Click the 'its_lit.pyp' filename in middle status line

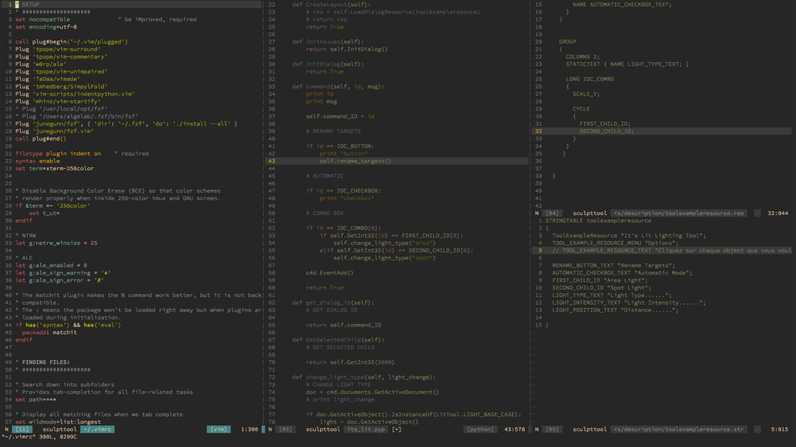click(365, 429)
